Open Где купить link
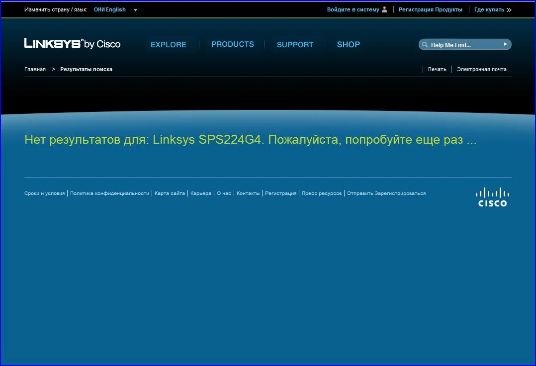The image size is (536, 366). [x=489, y=9]
